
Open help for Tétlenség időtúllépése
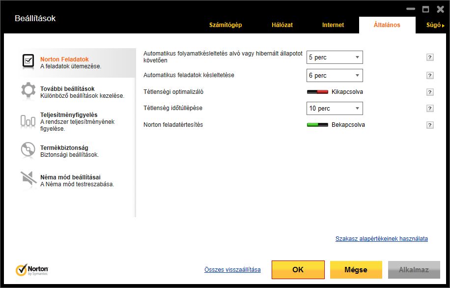[430, 108]
